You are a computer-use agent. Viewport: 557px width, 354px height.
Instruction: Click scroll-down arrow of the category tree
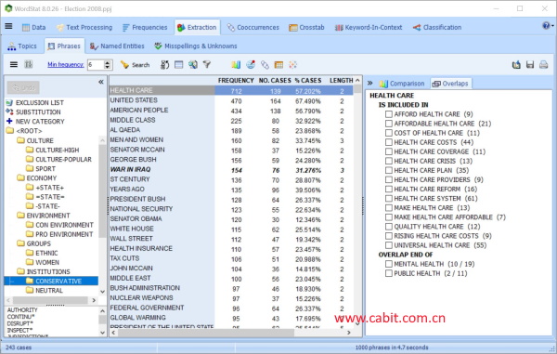tap(102, 292)
